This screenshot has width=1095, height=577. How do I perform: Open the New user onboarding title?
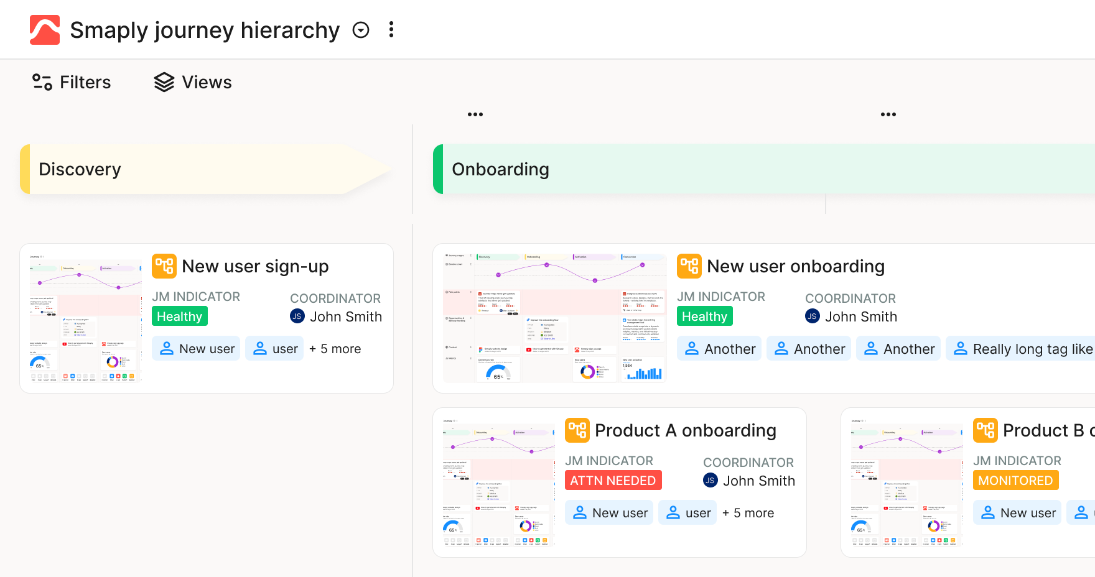pyautogui.click(x=796, y=266)
